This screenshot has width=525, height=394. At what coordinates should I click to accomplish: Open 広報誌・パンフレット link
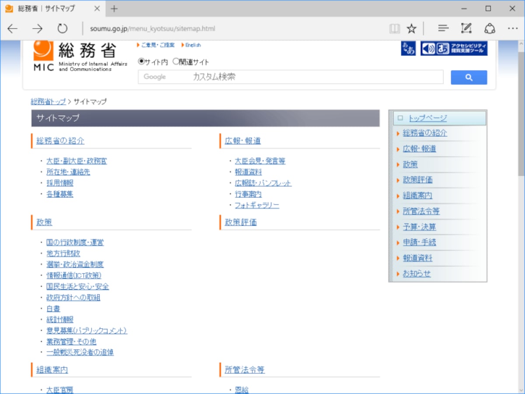263,183
